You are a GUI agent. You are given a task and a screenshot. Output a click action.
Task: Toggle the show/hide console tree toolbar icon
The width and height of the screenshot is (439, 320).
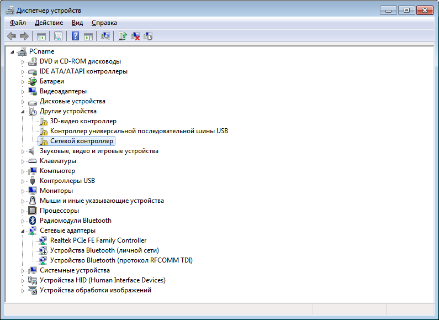(41, 36)
